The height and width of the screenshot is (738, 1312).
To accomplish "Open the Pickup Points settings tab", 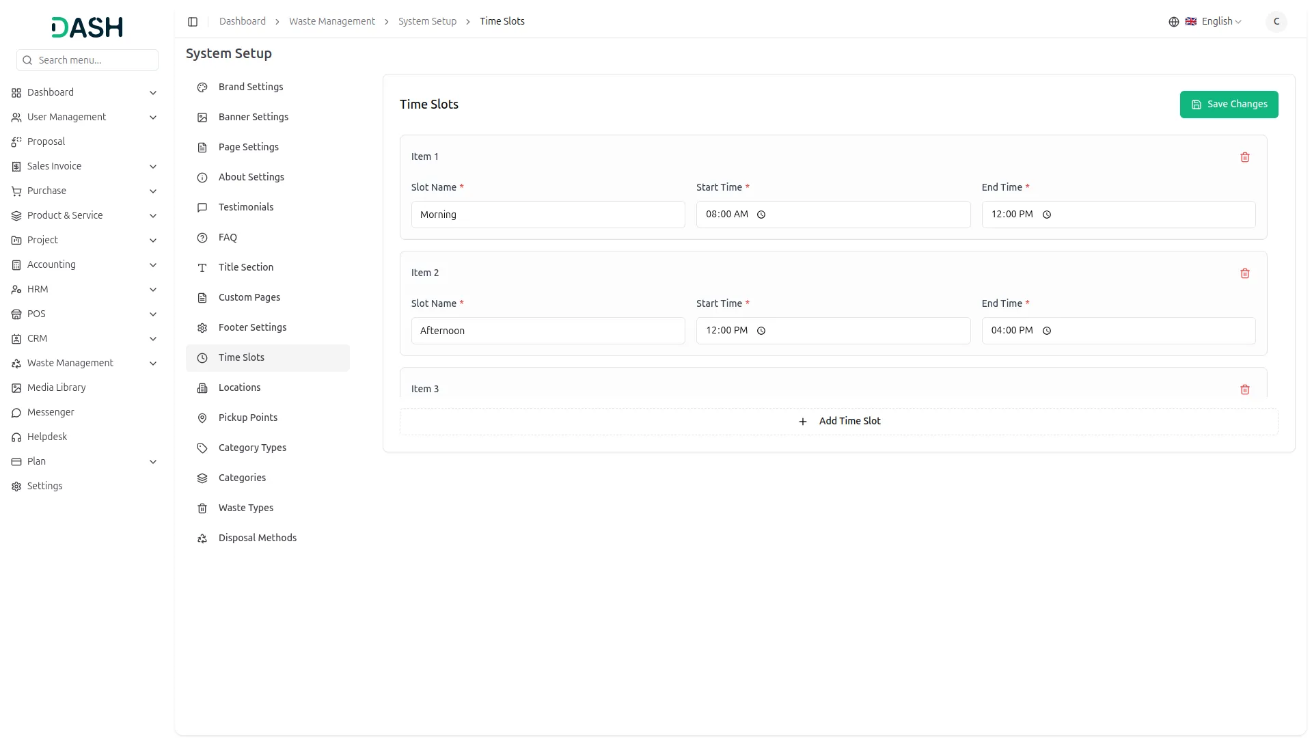I will click(x=247, y=418).
